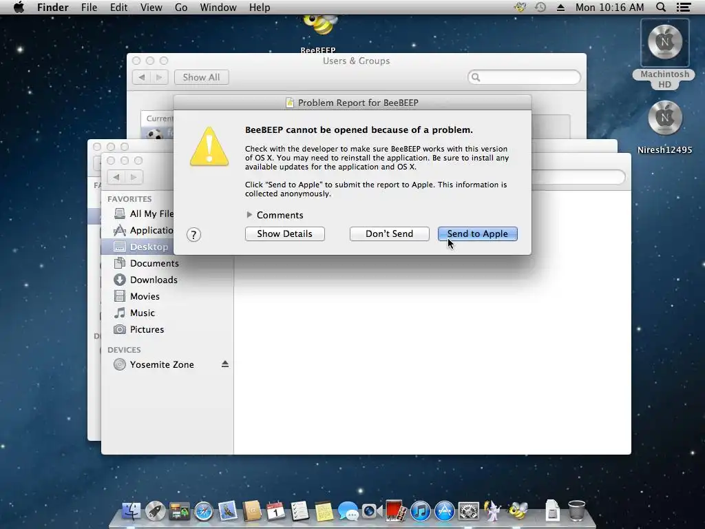Open Spotlight search magnifier
The image size is (705, 529).
661,7
